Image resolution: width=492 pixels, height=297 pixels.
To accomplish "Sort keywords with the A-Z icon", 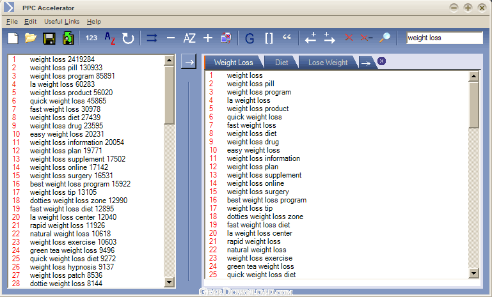I will (109, 38).
